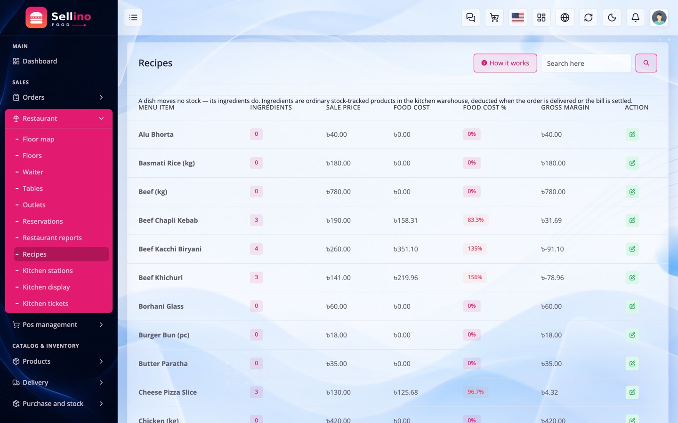Viewport: 678px width, 423px height.
Task: Expand the Pos management menu
Action: click(59, 325)
